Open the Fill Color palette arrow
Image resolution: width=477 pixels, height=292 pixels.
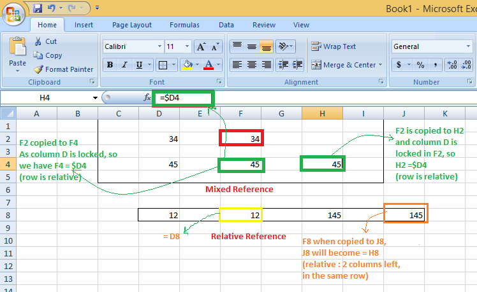198,65
